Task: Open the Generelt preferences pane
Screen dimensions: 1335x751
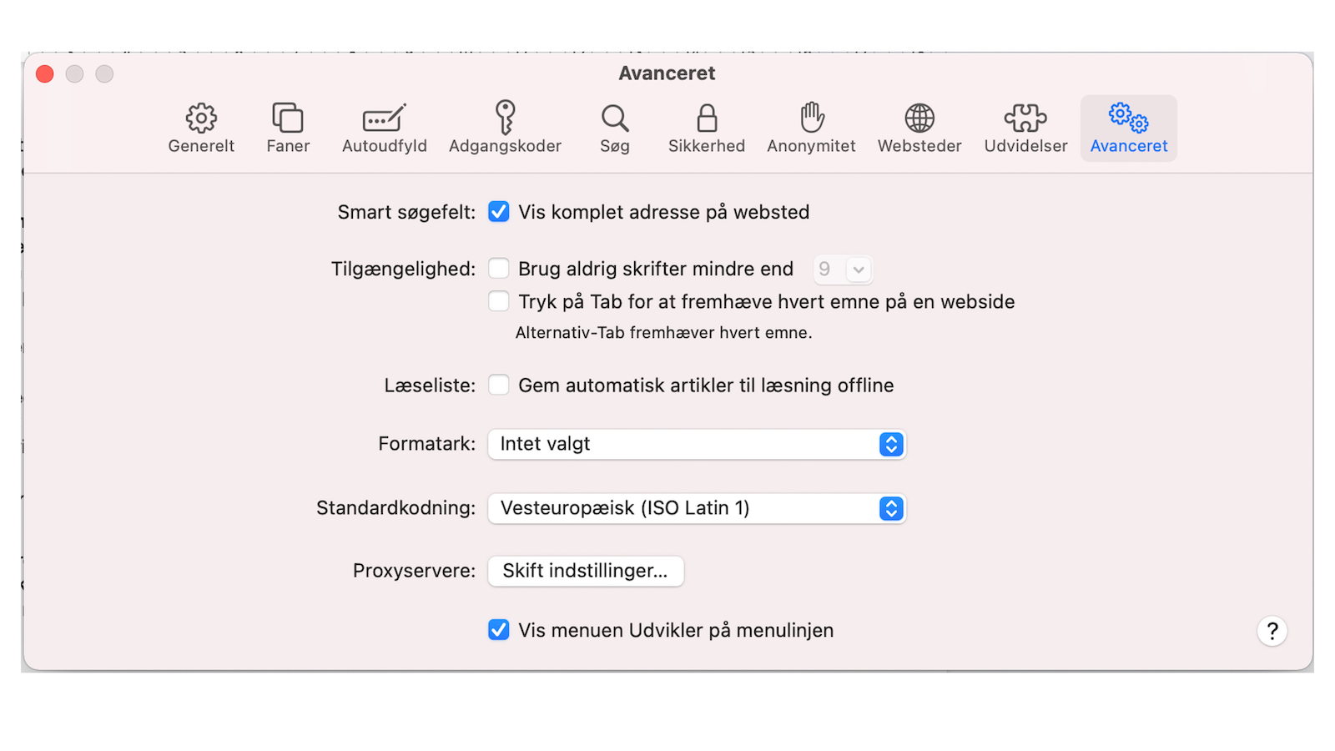Action: click(x=200, y=127)
